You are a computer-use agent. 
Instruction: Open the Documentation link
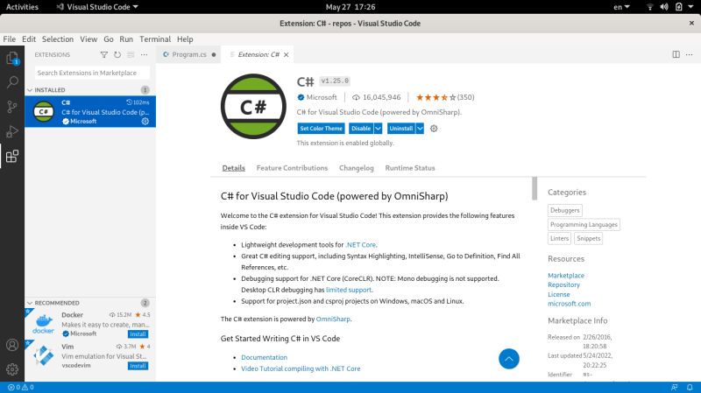(265, 357)
